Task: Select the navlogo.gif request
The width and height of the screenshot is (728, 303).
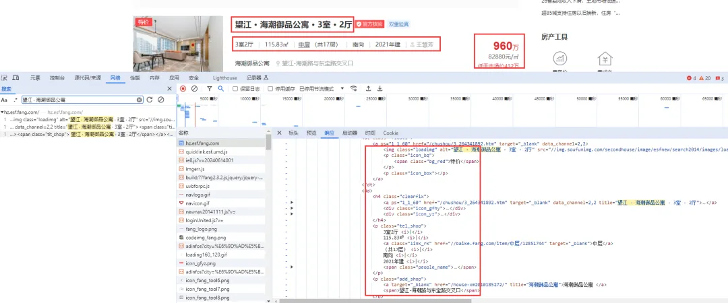Action: 222,195
